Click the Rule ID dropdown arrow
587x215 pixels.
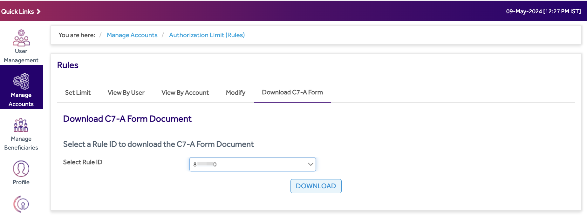tap(311, 165)
